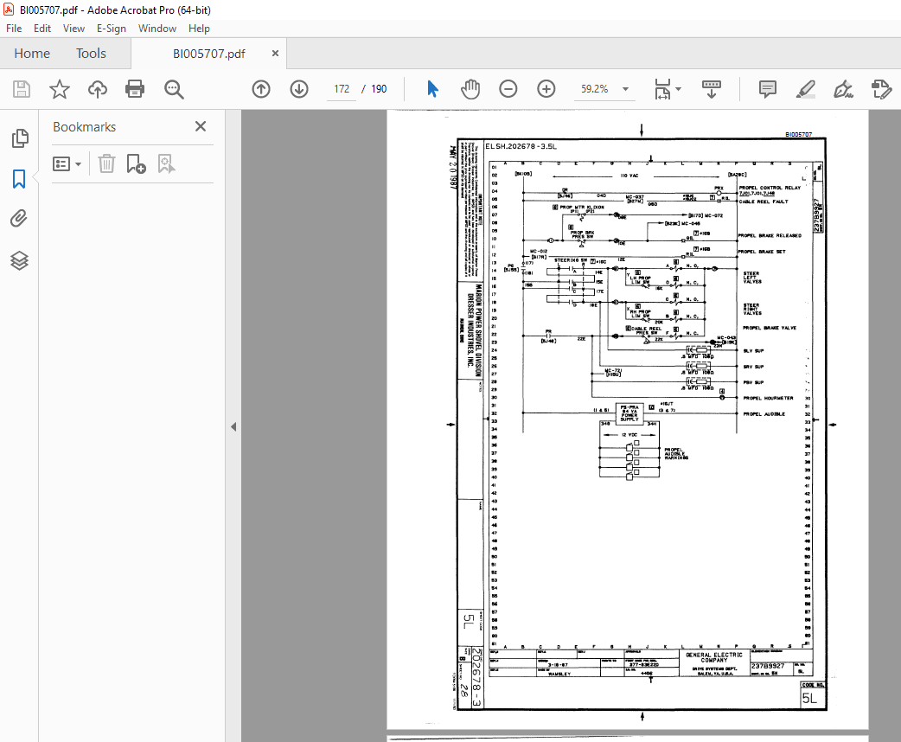The width and height of the screenshot is (901, 742).
Task: Add a comment sticky note
Action: click(768, 89)
